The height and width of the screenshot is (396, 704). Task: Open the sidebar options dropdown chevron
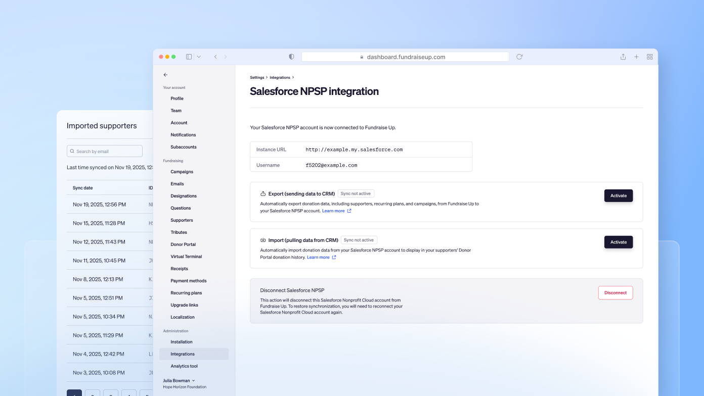(x=199, y=57)
